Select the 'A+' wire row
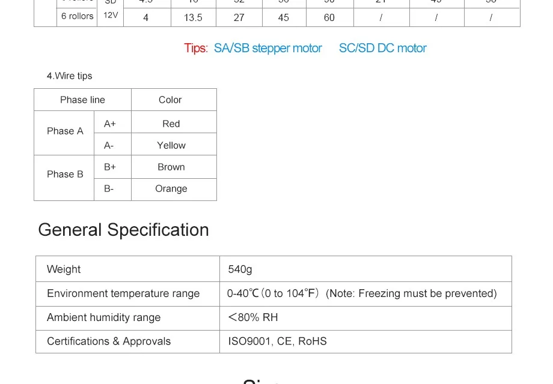 (x=155, y=122)
